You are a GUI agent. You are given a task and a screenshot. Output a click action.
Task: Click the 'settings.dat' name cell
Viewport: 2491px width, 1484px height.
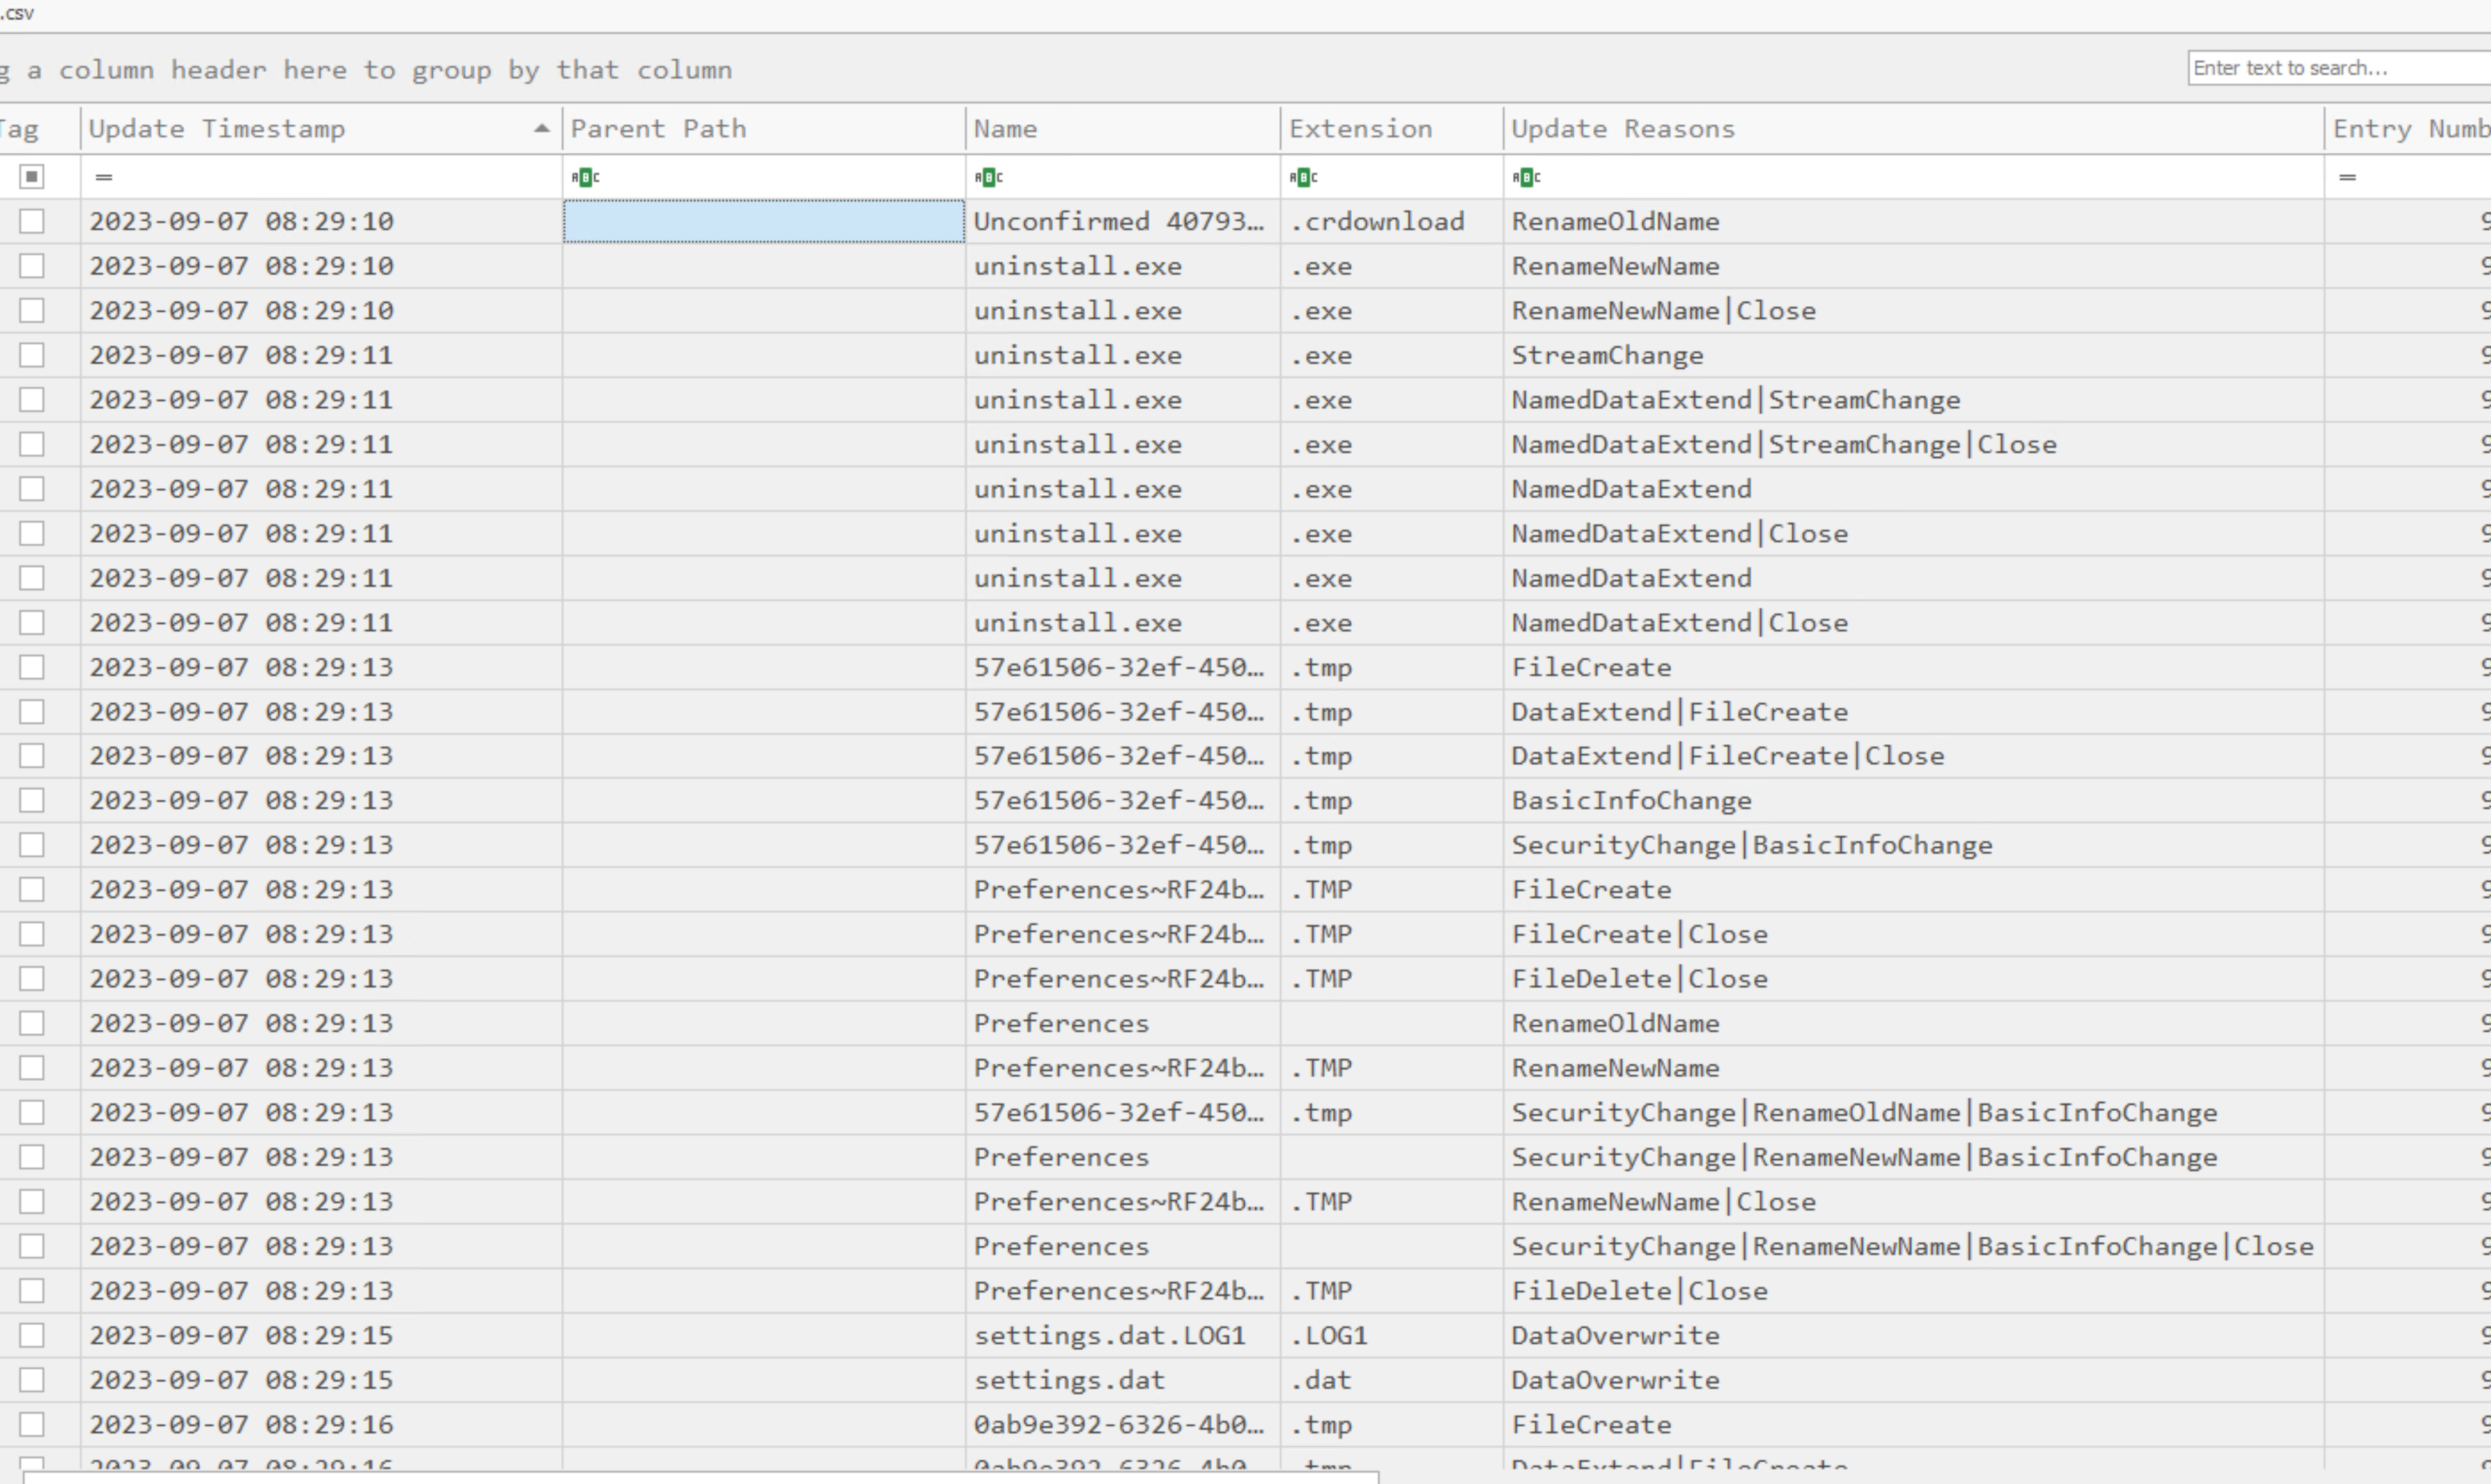pos(1123,1380)
